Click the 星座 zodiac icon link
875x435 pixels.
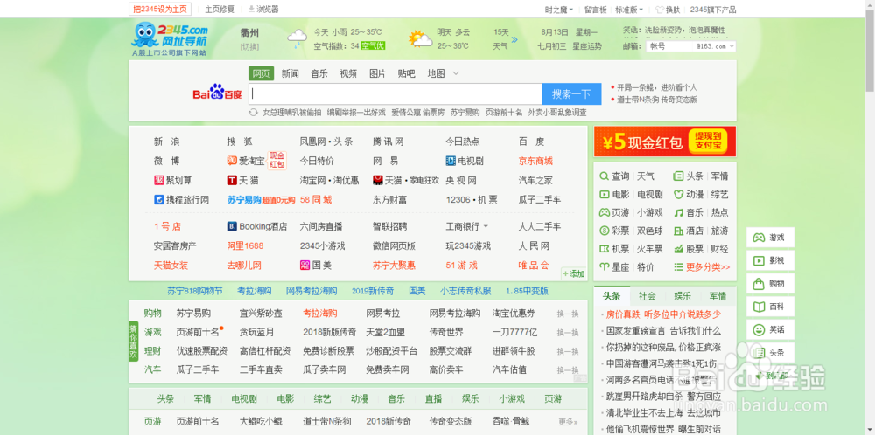pyautogui.click(x=614, y=266)
